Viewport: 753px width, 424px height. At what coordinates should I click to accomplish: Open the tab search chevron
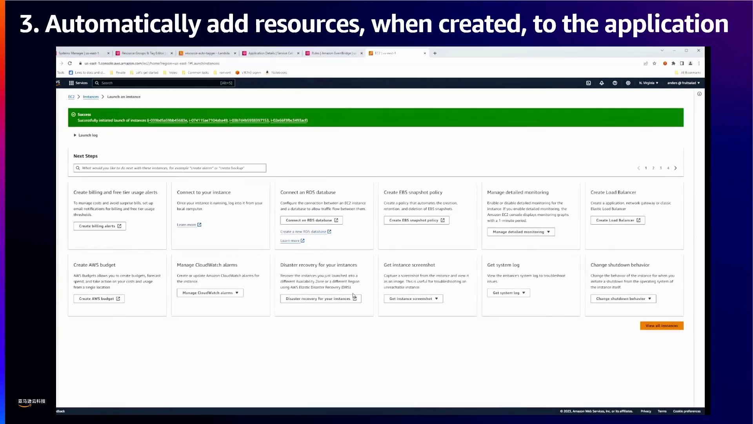(662, 50)
